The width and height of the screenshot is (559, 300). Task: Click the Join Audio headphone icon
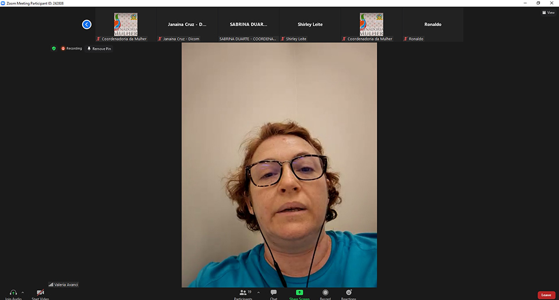point(13,293)
